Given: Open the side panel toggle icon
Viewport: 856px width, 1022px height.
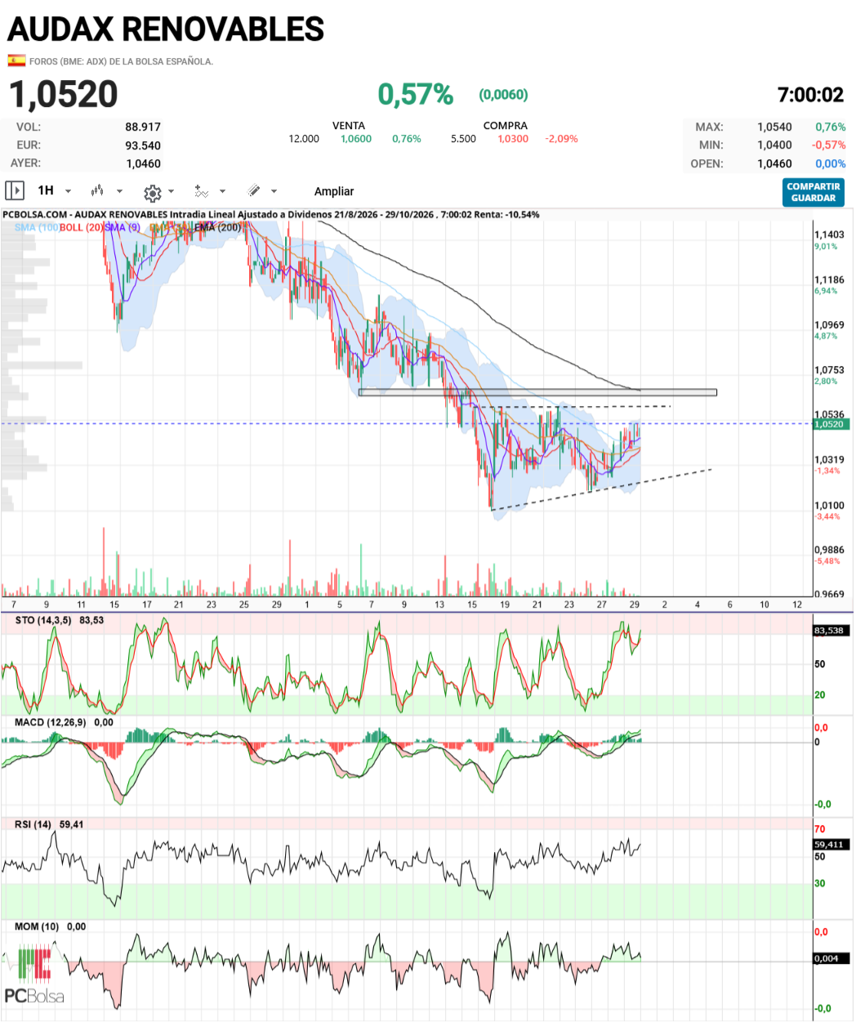Looking at the screenshot, I should [x=15, y=190].
